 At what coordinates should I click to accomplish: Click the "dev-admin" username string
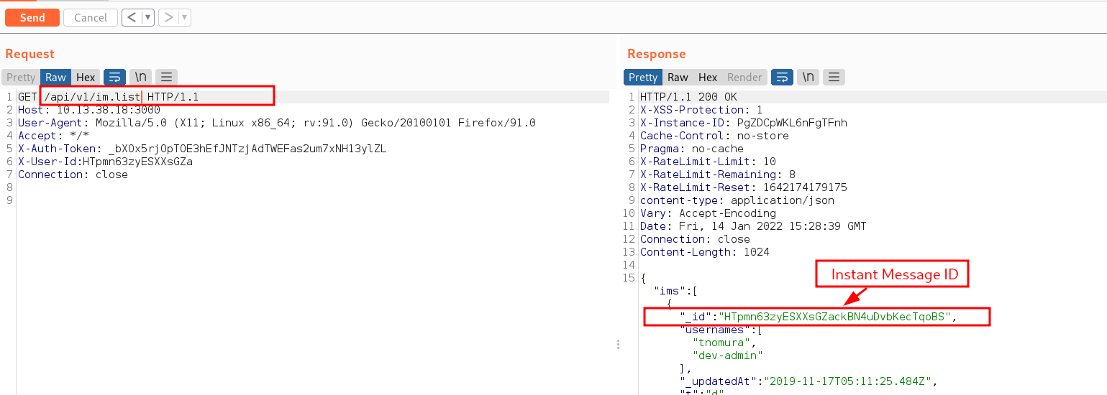point(728,355)
